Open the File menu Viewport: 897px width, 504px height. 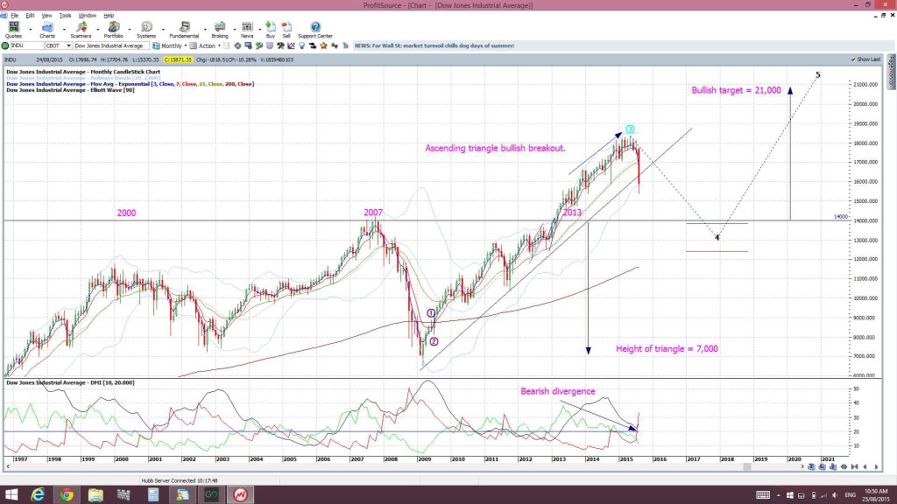14,16
